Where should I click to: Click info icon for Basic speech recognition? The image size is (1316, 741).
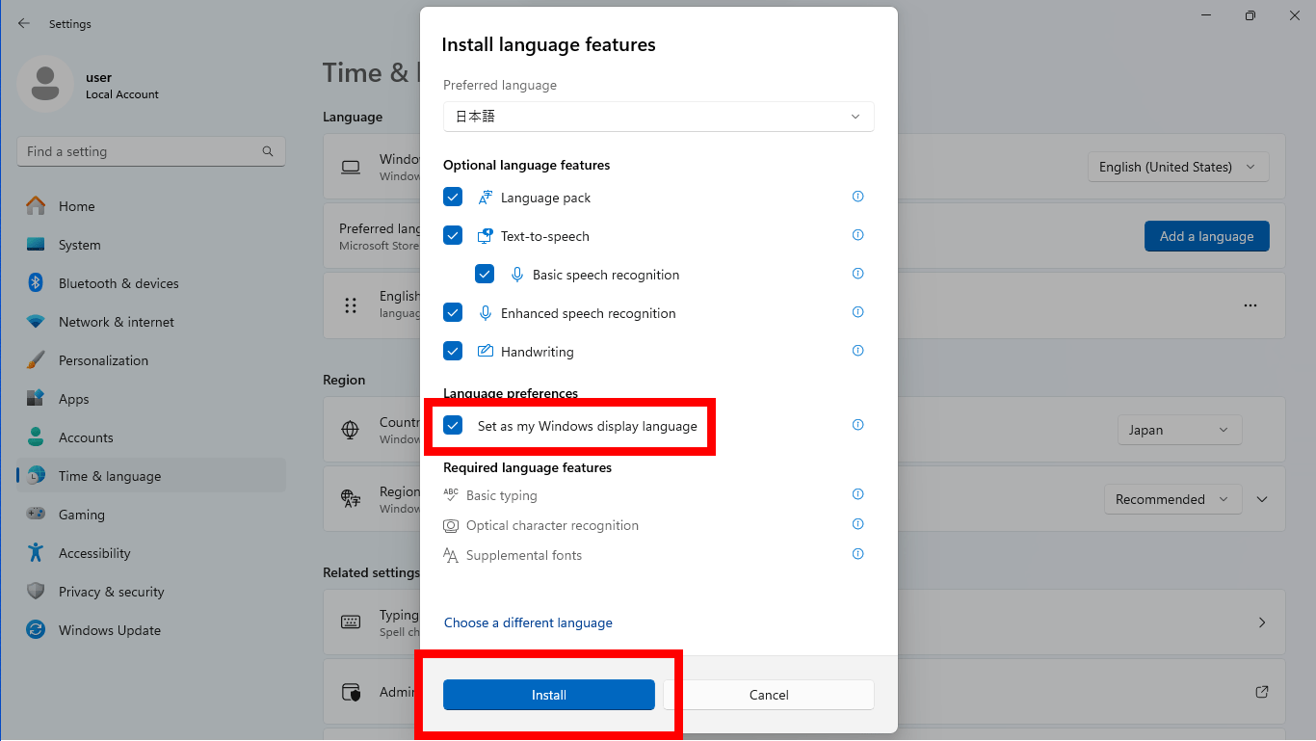[x=857, y=274]
